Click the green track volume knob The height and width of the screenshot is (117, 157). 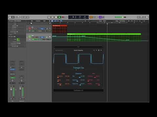click(50, 37)
